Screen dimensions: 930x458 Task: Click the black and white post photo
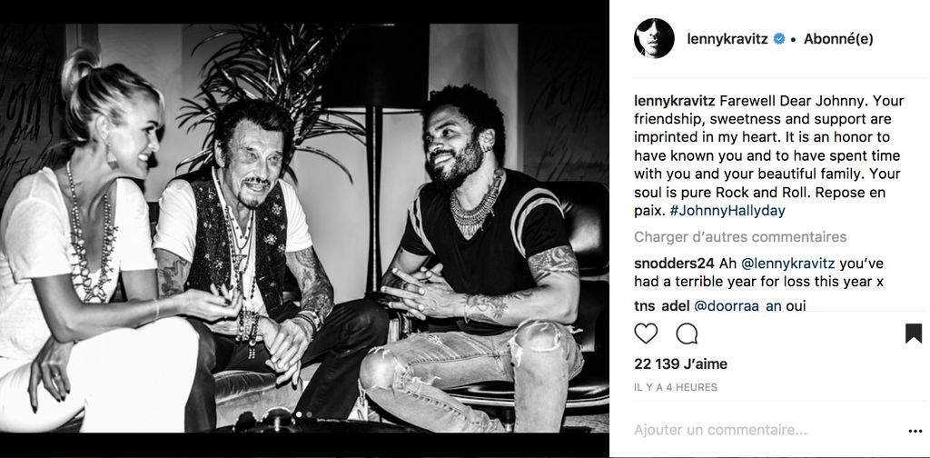tap(304, 228)
